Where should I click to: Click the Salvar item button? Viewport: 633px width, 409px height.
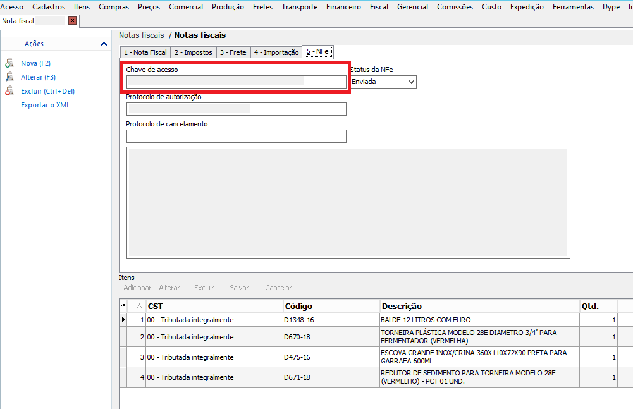tap(239, 288)
